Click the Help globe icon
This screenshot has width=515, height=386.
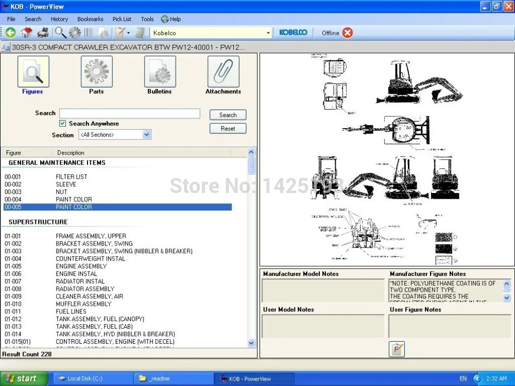[165, 19]
